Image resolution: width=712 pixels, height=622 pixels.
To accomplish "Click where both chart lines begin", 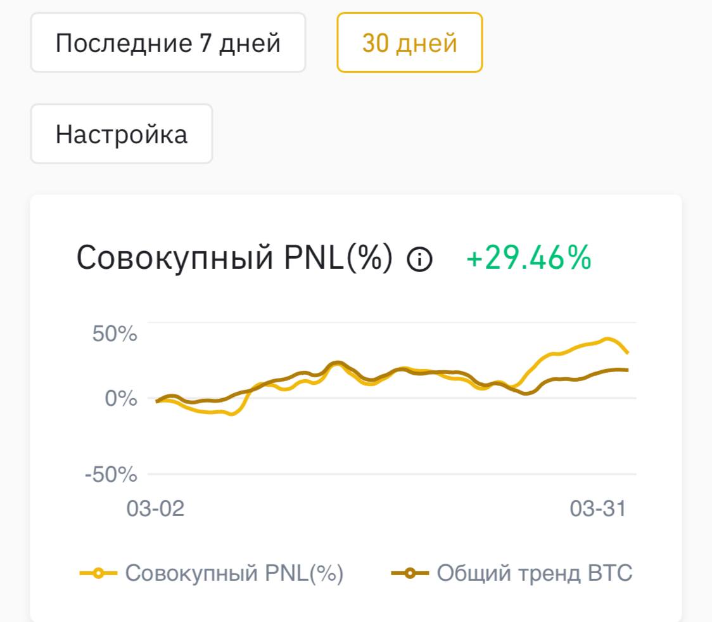I will click(157, 401).
